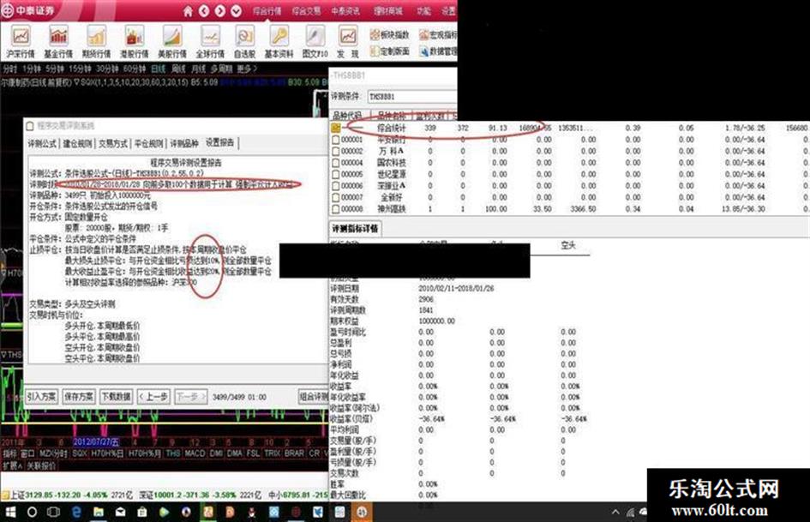Screen dimensions: 810x522
Task: Select the BRAR indicator tab
Action: 295,453
